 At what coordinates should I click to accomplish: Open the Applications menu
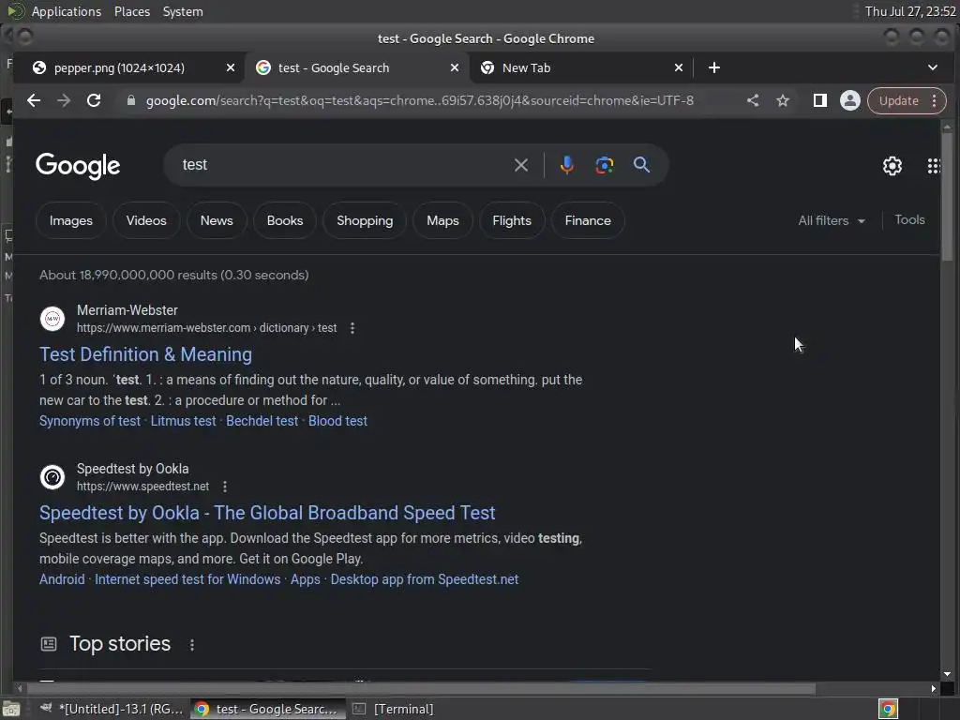[x=67, y=11]
